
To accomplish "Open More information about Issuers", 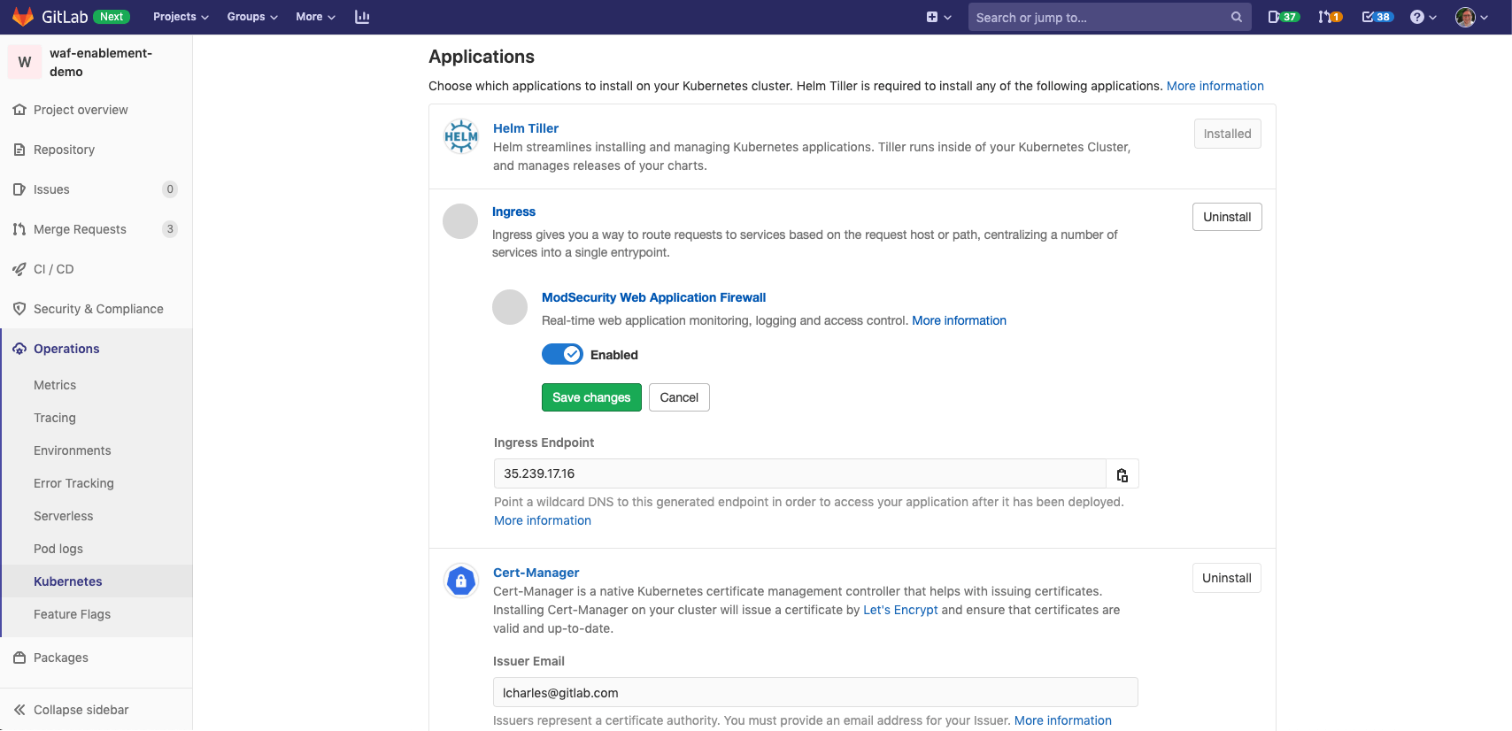I will (x=1062, y=720).
